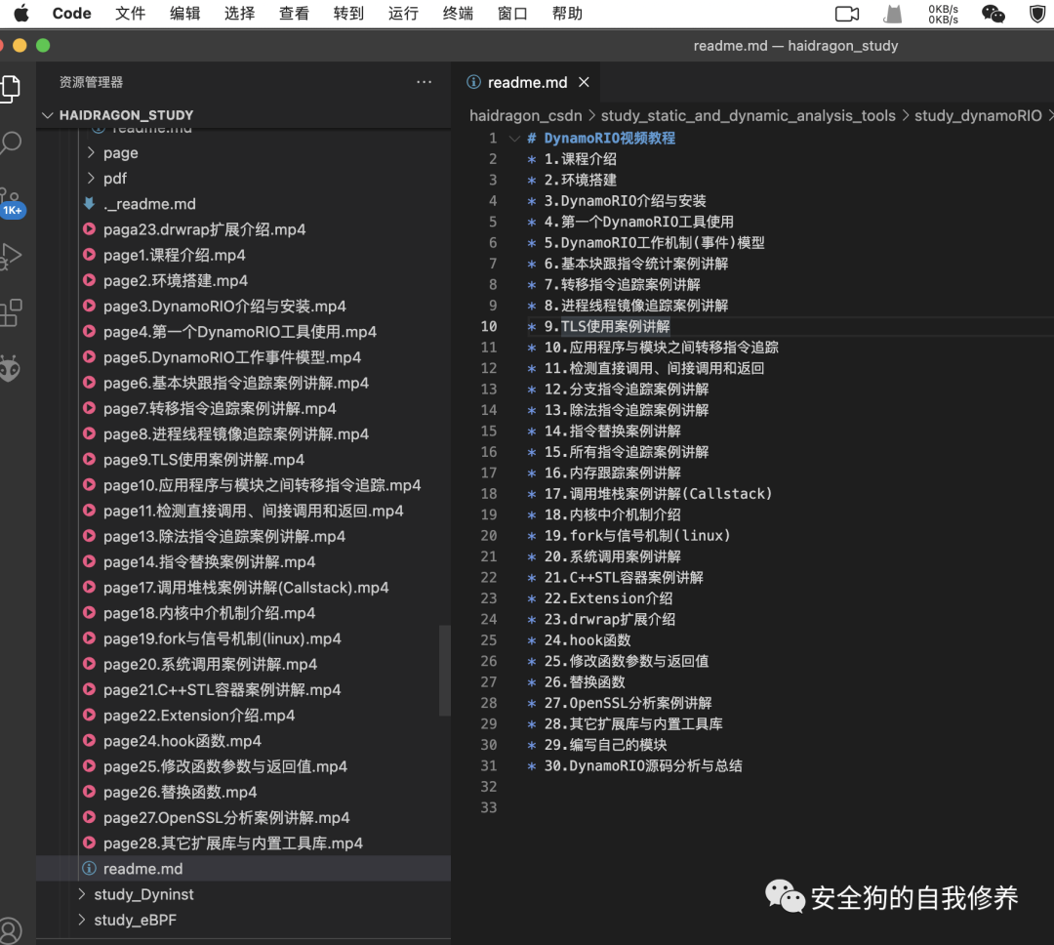
Task: Open the 终端 menu
Action: 459,14
